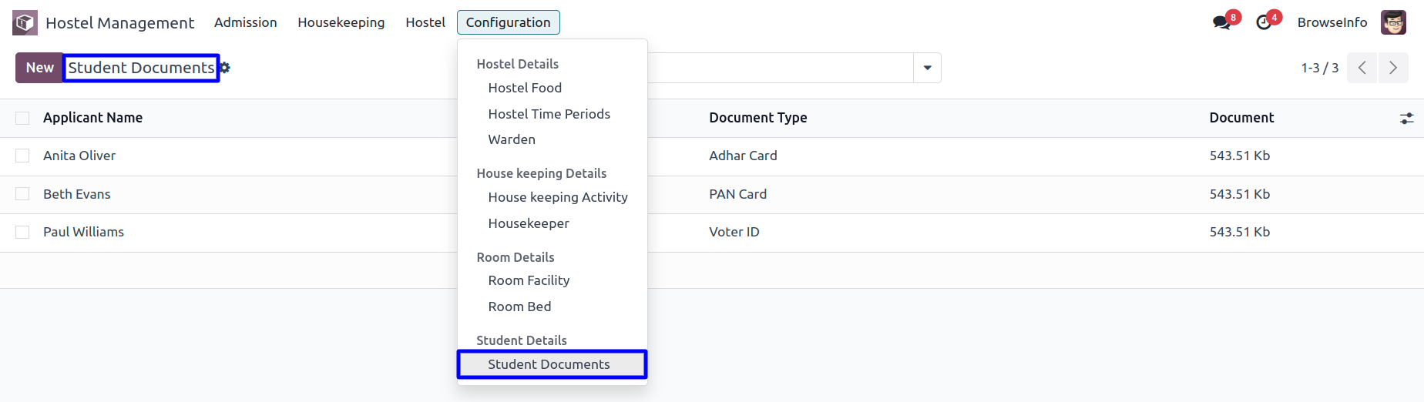
Task: Select the Beth Evans row checkbox
Action: pyautogui.click(x=22, y=194)
